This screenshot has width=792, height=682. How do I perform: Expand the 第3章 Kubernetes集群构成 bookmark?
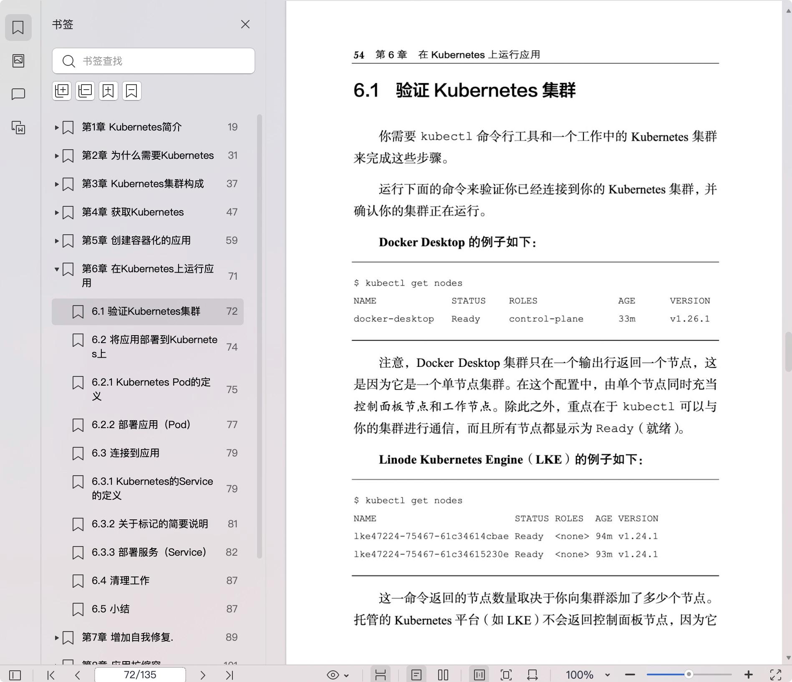[x=56, y=184]
